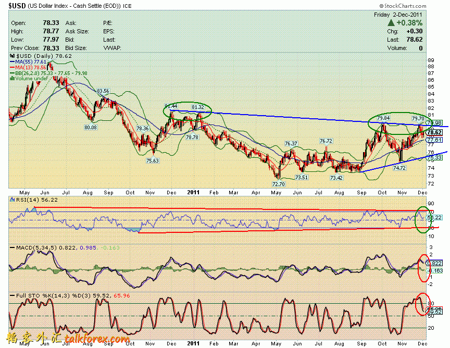Click the 78.78 price label
Viewport: 450px width, 348px height.
(192, 137)
